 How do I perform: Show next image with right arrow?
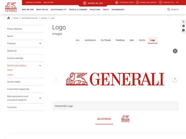pos(175,79)
